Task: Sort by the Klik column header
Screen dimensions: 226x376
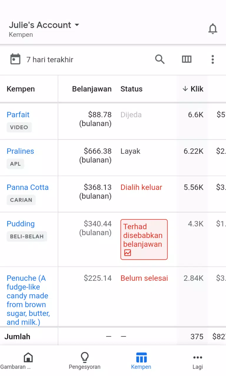Action: click(x=193, y=89)
